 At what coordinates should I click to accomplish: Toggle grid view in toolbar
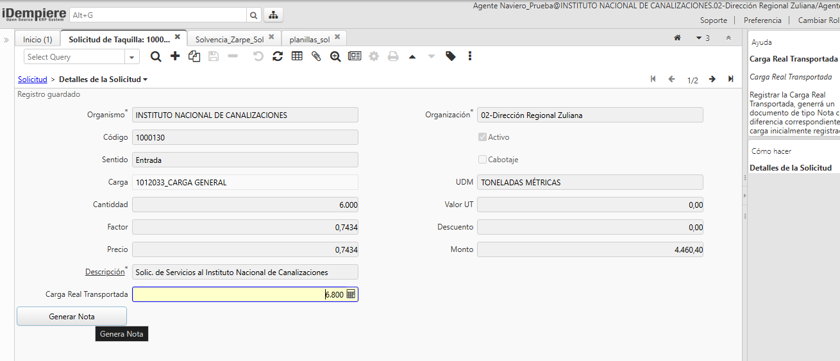coord(297,56)
